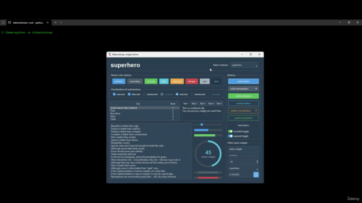Open the outline menubutton dropdown
The image size is (362, 203).
tap(243, 111)
